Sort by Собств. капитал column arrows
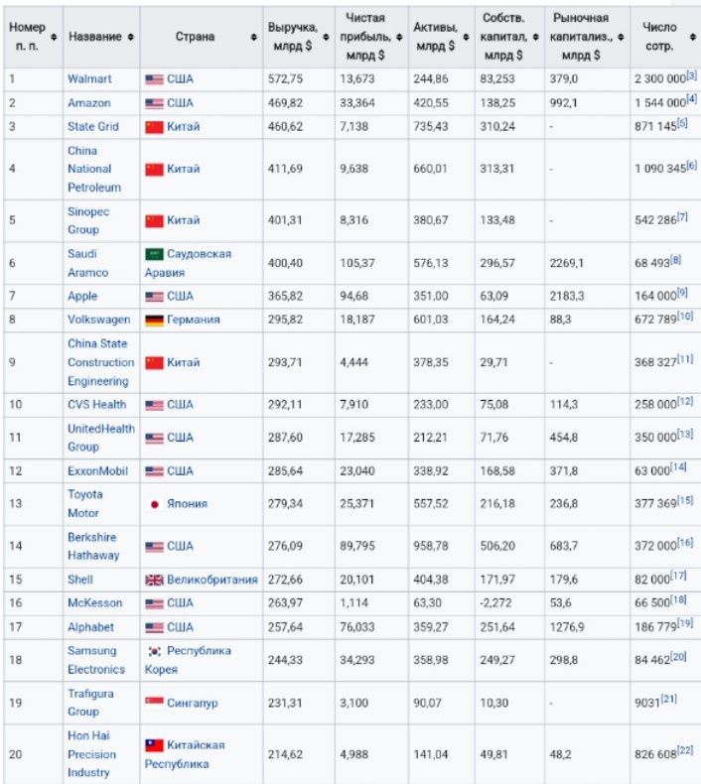The image size is (701, 784). click(536, 37)
